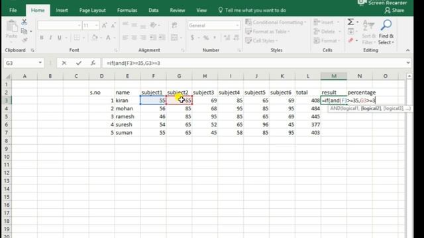Click the Clear eraser icon in Editing
Screen dimensions: 424x238
tap(350, 40)
